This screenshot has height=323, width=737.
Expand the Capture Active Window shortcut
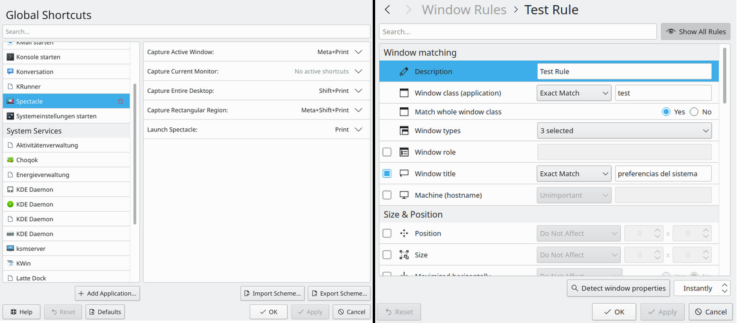(359, 52)
